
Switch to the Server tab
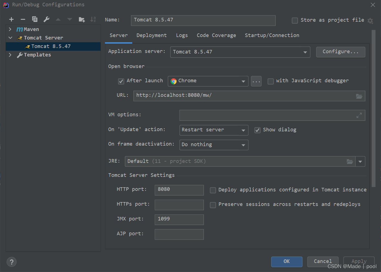point(118,35)
